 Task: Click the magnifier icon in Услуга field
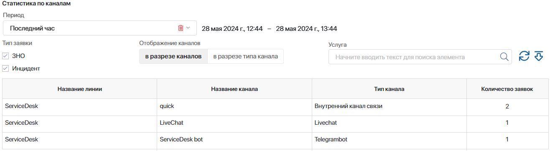tap(504, 57)
